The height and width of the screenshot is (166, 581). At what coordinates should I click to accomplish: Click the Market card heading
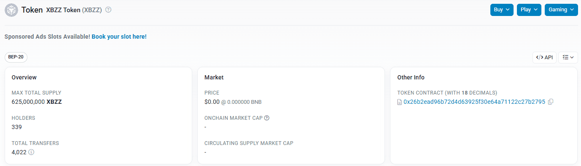(x=214, y=77)
